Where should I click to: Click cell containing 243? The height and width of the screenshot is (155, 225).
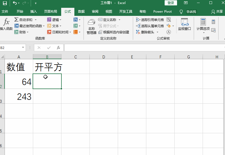click(19, 96)
